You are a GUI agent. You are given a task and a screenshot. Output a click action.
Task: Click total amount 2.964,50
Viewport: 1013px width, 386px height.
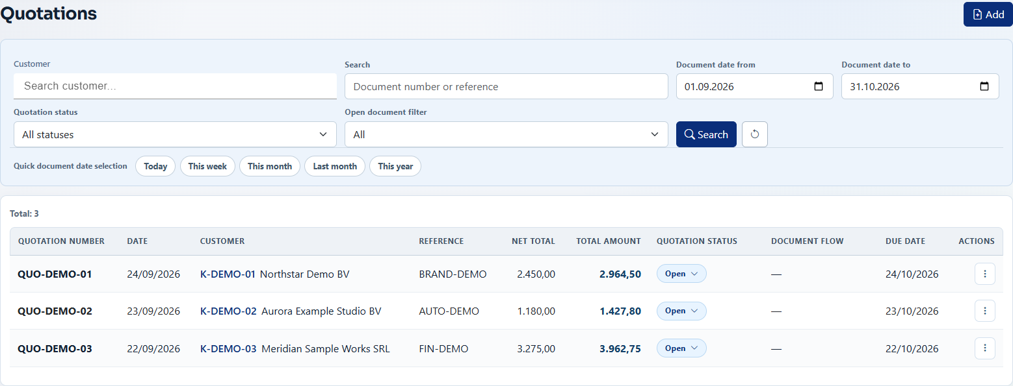[620, 274]
